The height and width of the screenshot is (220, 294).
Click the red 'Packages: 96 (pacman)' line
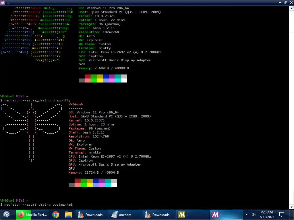pos(90,129)
